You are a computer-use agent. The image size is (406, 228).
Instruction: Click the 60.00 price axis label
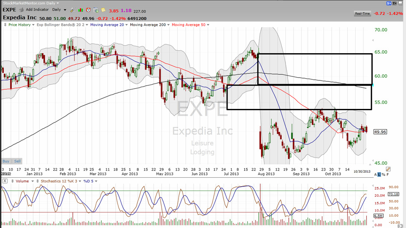[x=381, y=76]
